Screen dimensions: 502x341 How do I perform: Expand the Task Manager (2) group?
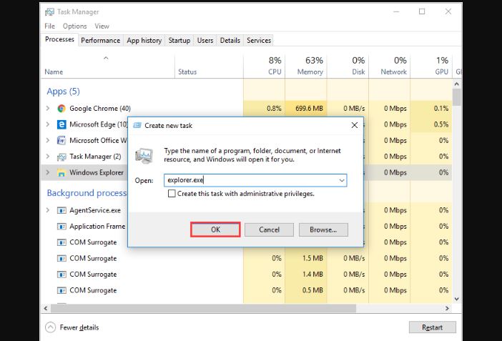pos(48,157)
